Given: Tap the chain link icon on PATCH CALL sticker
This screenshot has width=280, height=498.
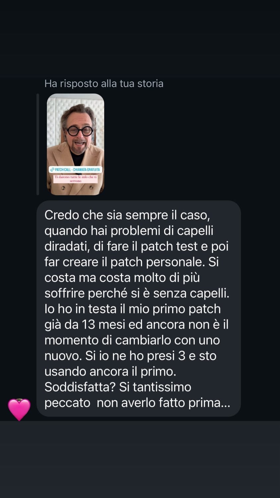Looking at the screenshot, I should point(52,170).
